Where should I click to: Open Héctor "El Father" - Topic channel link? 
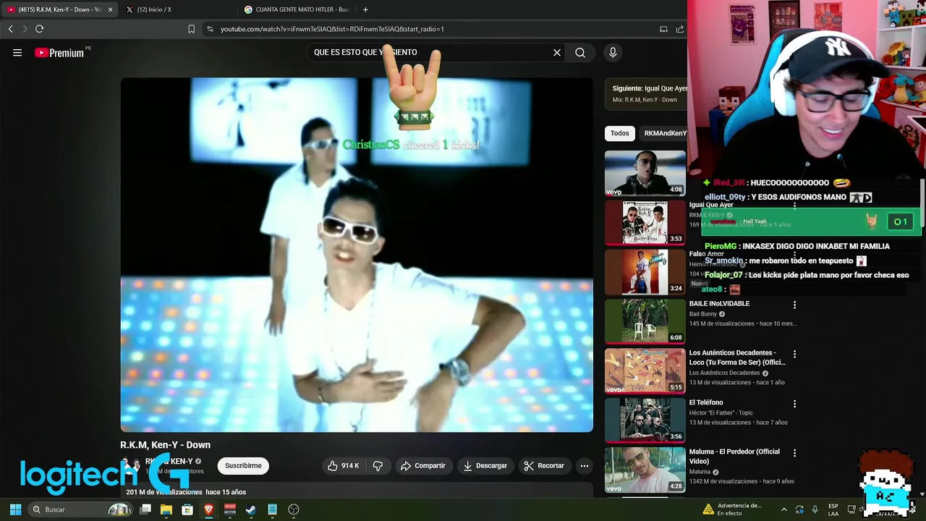pos(723,412)
